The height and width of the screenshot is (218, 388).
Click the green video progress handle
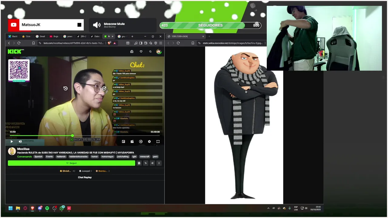(x=72, y=136)
